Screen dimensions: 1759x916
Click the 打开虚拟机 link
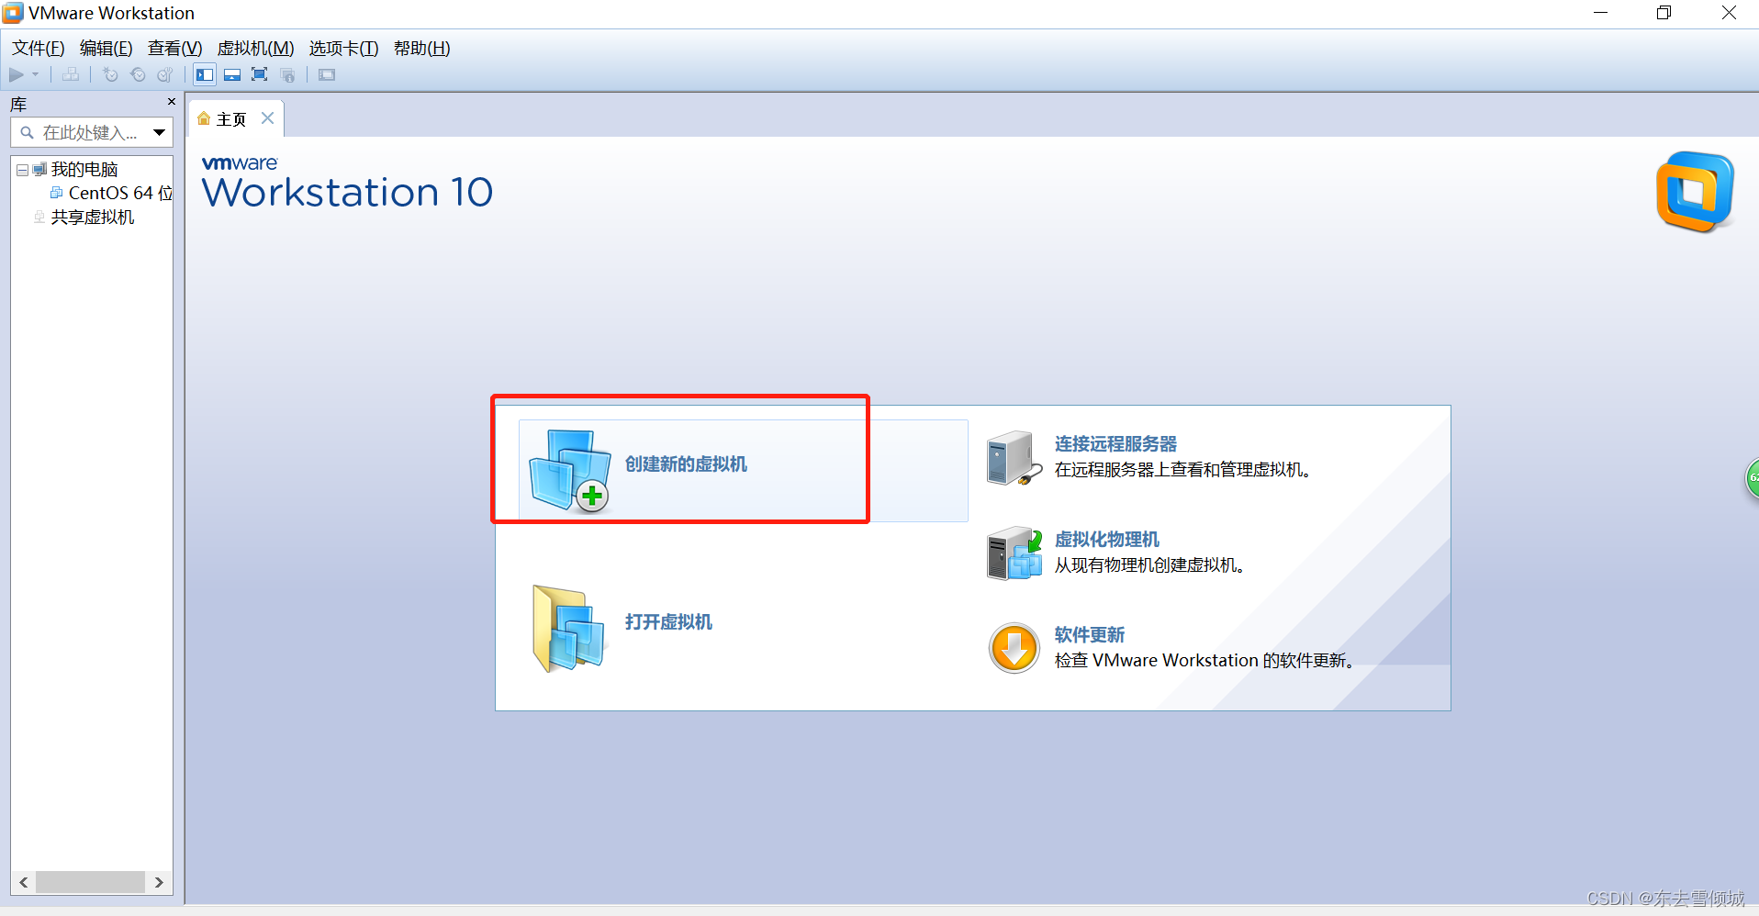pyautogui.click(x=668, y=622)
